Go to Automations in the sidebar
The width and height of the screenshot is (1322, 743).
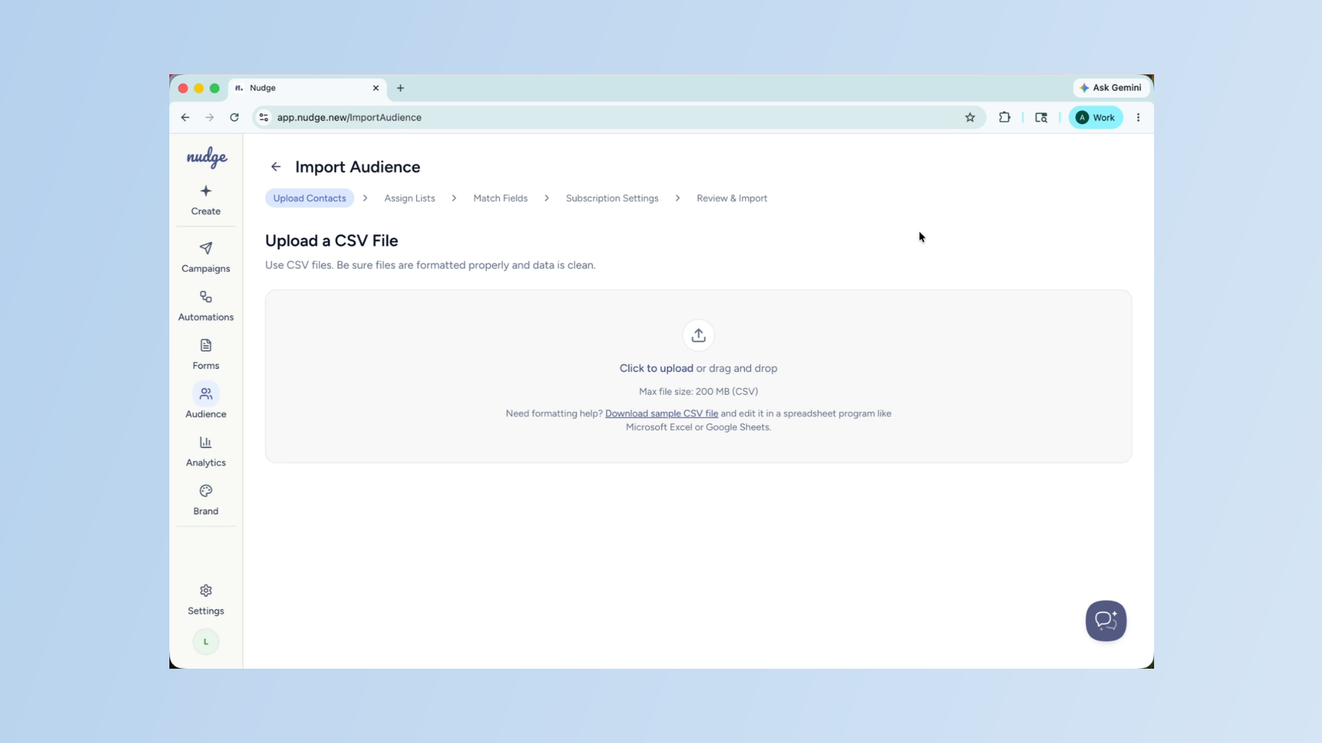click(206, 306)
